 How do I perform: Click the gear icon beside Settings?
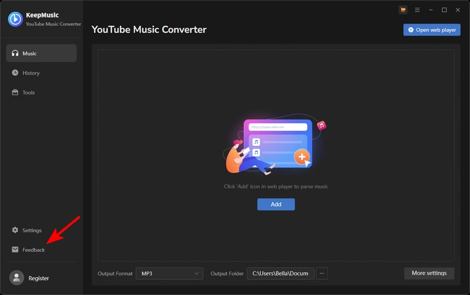(15, 230)
